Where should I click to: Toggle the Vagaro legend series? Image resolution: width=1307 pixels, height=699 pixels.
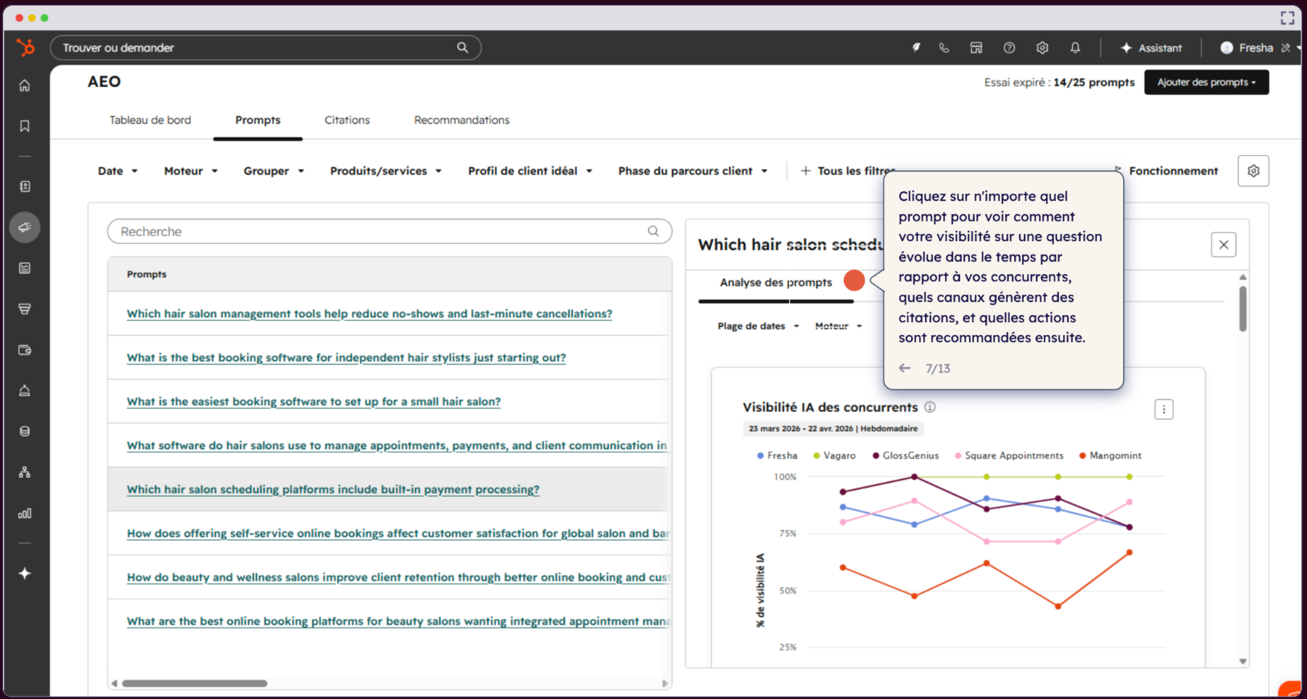coord(834,455)
